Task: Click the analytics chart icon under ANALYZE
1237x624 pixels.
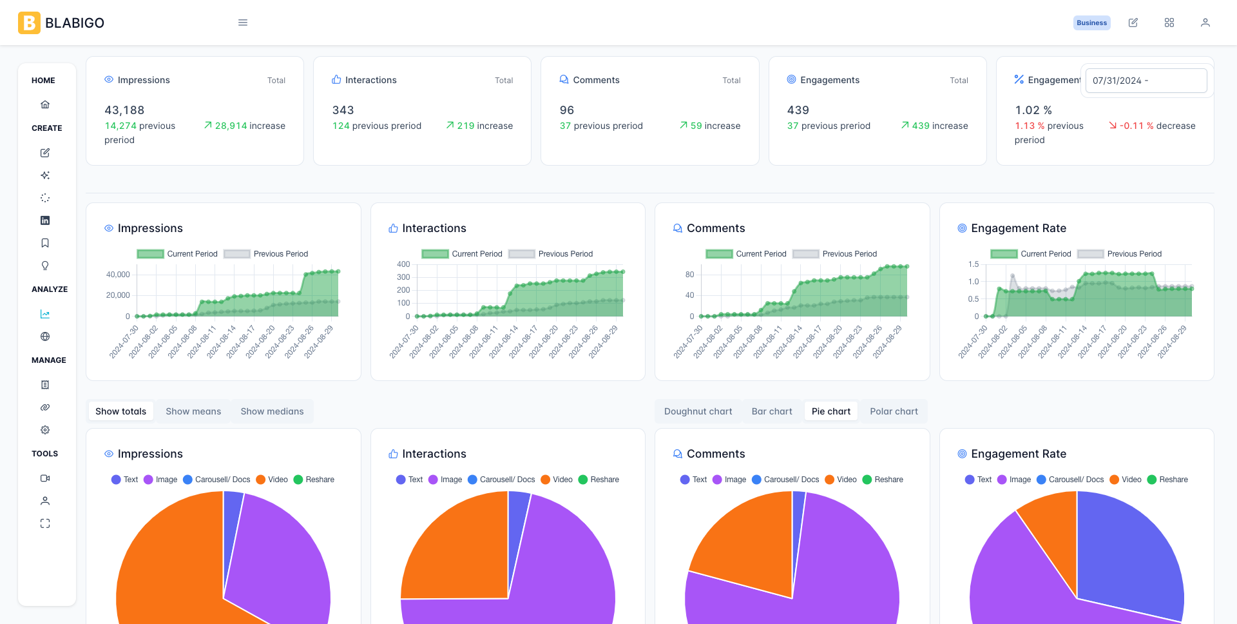Action: (45, 314)
